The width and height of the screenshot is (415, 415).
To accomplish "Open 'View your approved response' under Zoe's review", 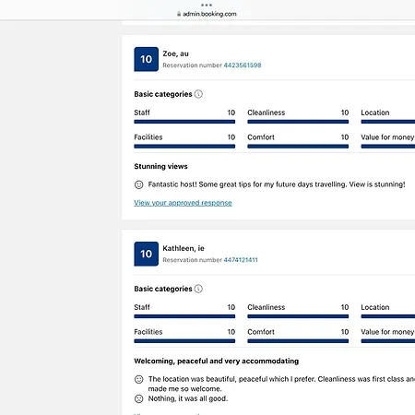I will pyautogui.click(x=183, y=203).
